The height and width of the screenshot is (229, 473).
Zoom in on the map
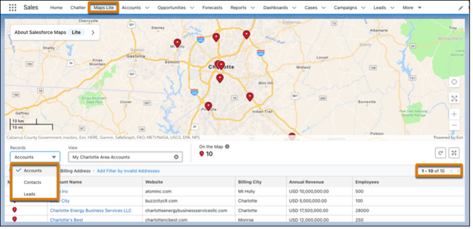click(x=454, y=114)
